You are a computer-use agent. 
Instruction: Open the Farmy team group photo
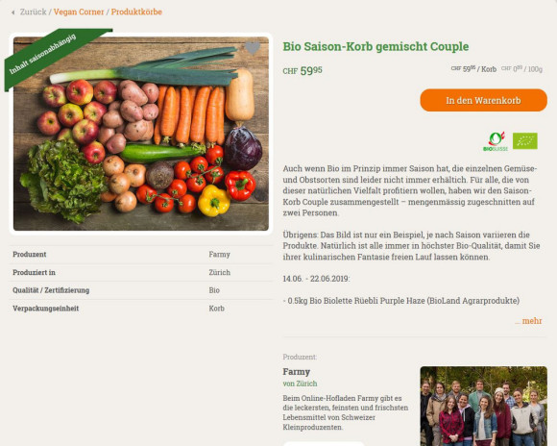(483, 407)
